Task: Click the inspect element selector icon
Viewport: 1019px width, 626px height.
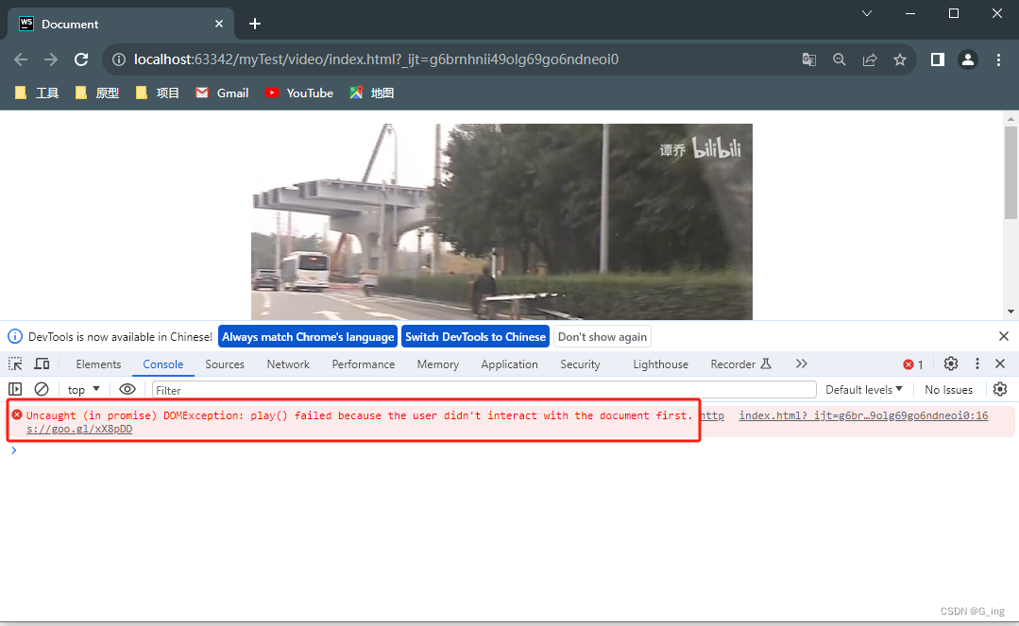Action: pyautogui.click(x=15, y=364)
